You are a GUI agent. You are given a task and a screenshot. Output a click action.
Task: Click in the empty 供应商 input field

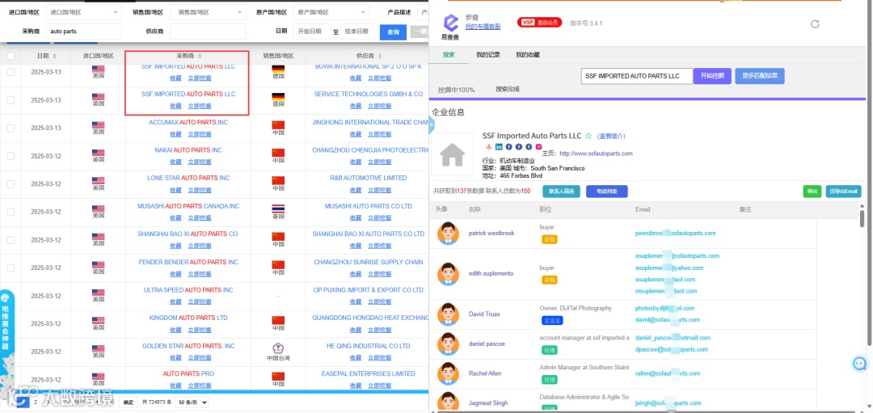point(209,32)
